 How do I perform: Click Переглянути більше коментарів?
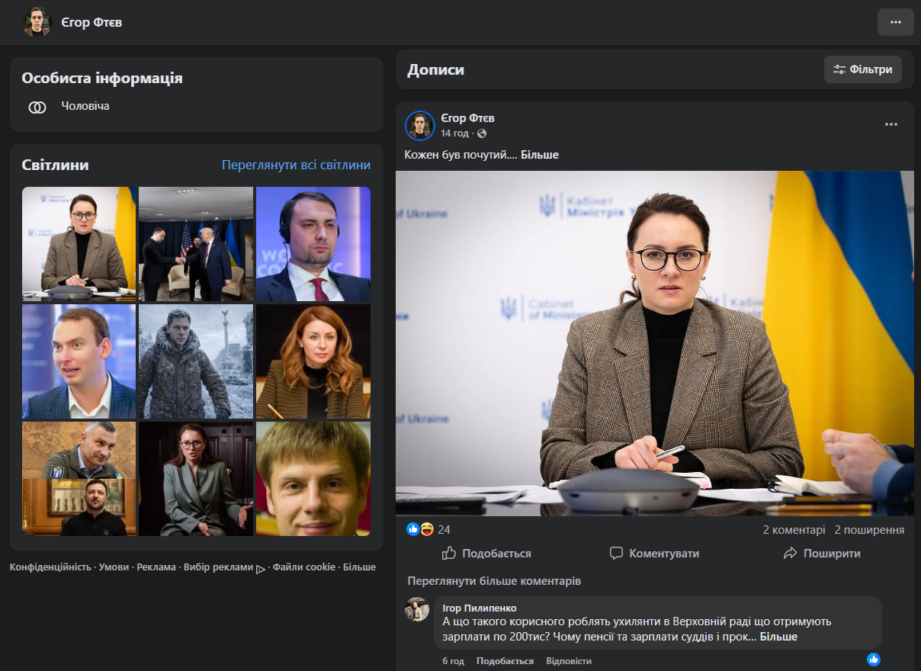tap(494, 581)
